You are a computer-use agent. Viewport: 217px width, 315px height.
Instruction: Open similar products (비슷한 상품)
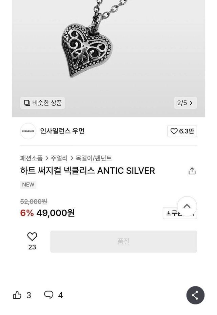coord(43,103)
